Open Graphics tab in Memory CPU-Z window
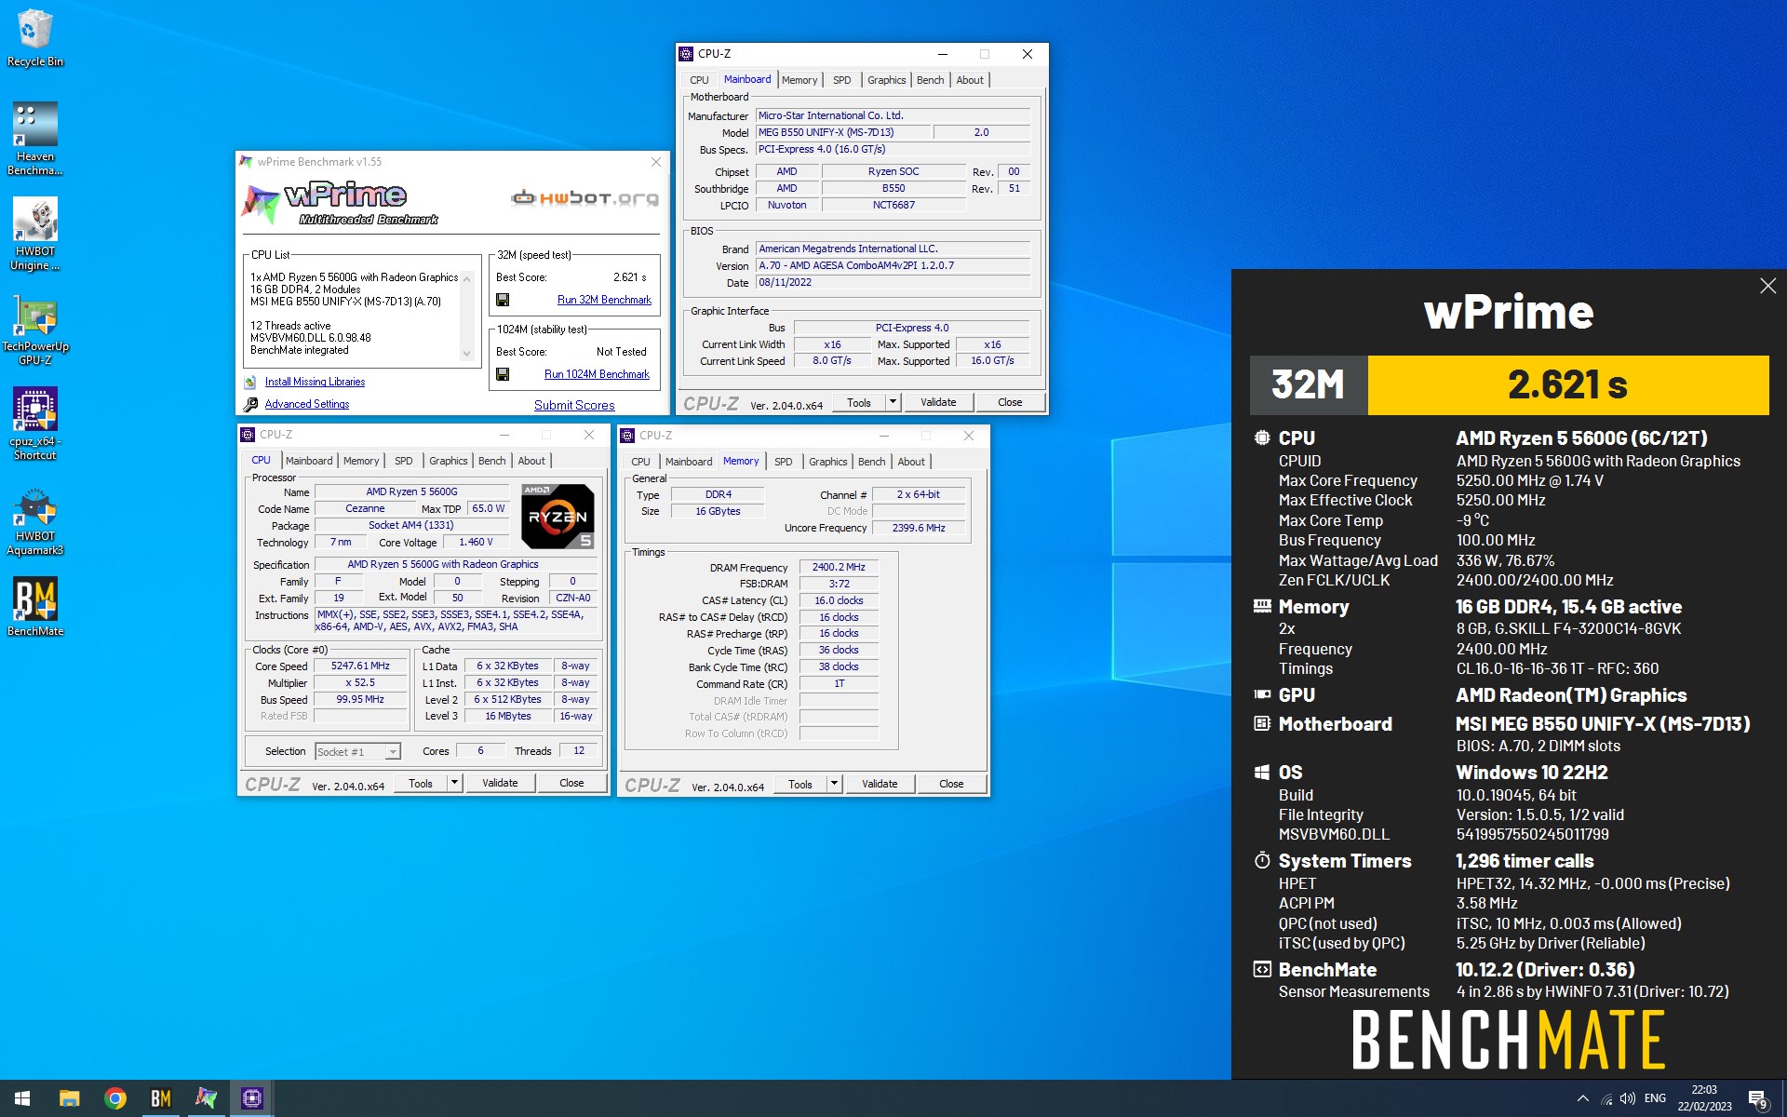Image resolution: width=1787 pixels, height=1117 pixels. tap(827, 462)
